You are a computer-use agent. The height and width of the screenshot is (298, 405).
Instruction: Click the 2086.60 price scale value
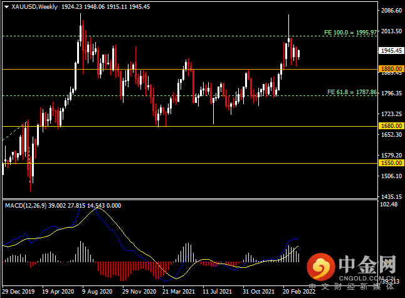(392, 10)
